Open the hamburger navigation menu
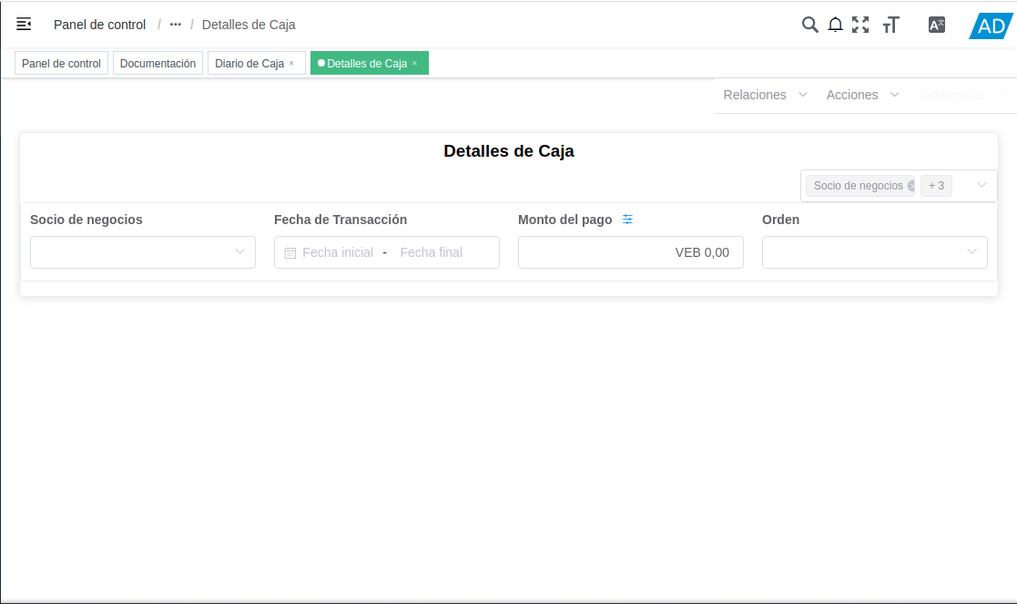Image resolution: width=1017 pixels, height=604 pixels. pyautogui.click(x=24, y=25)
